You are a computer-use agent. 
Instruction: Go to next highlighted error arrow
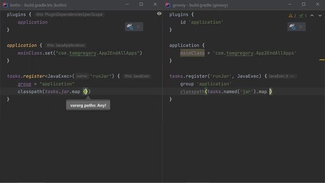coord(320,16)
